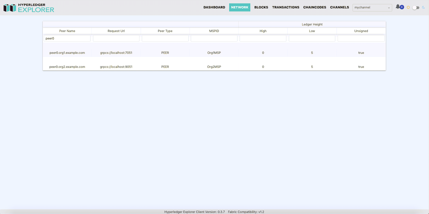Image resolution: width=429 pixels, height=214 pixels.
Task: Click the grpcs://localhost:9051 cell
Action: [x=116, y=67]
